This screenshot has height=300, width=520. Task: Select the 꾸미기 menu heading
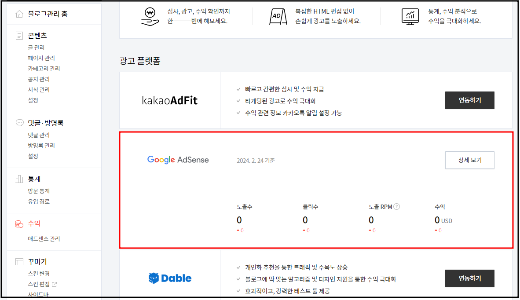point(37,262)
